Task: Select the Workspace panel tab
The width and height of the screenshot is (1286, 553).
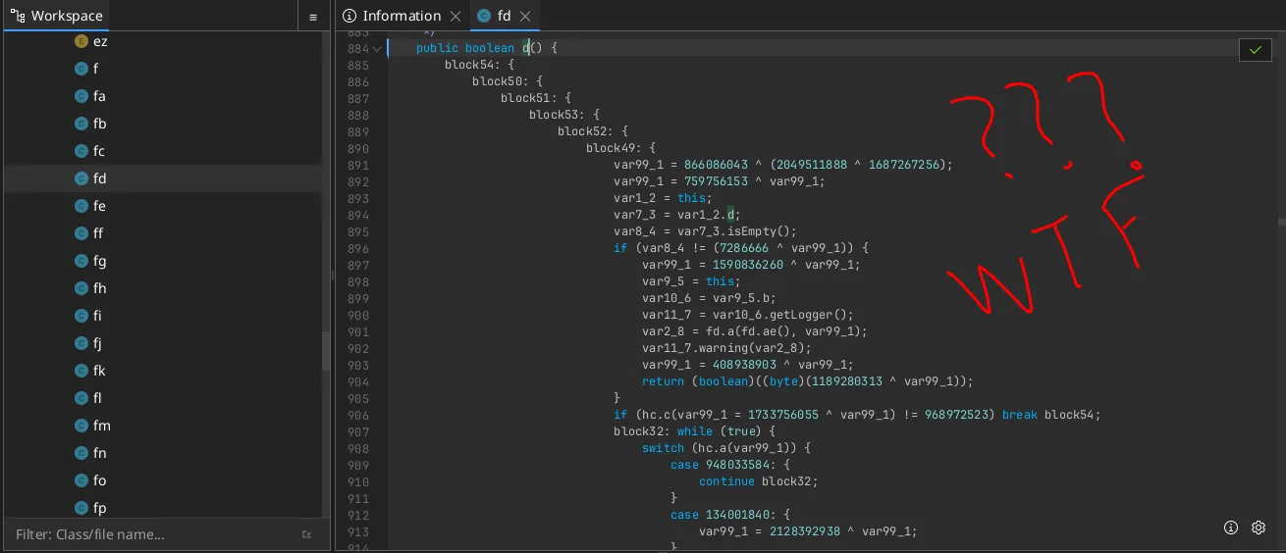Action: [58, 16]
